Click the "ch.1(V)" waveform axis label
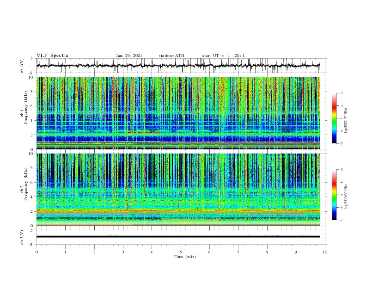 22,66
